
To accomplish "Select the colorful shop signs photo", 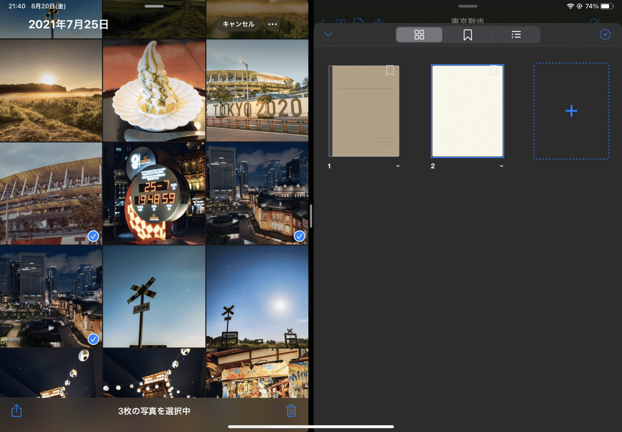I will [x=257, y=373].
